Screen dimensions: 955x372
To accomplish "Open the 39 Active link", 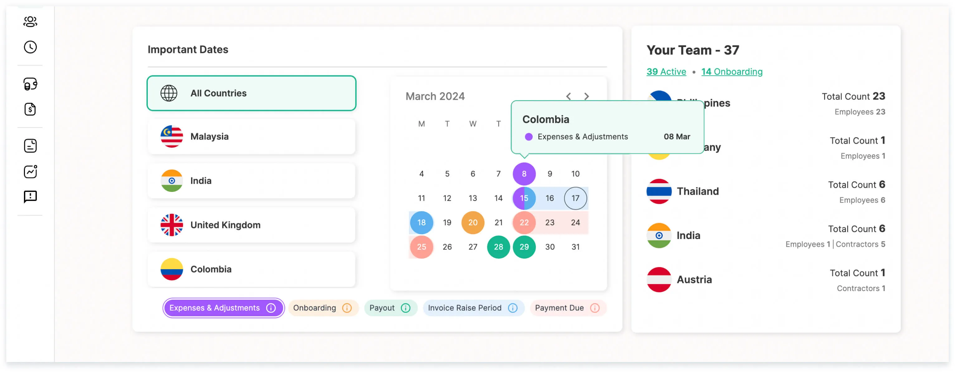I will (666, 72).
